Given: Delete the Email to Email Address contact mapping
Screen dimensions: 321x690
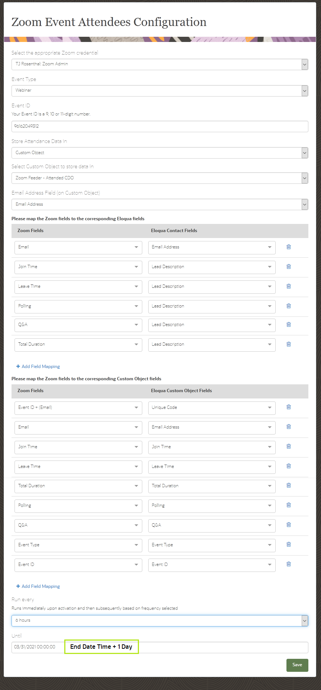Looking at the screenshot, I should [289, 247].
